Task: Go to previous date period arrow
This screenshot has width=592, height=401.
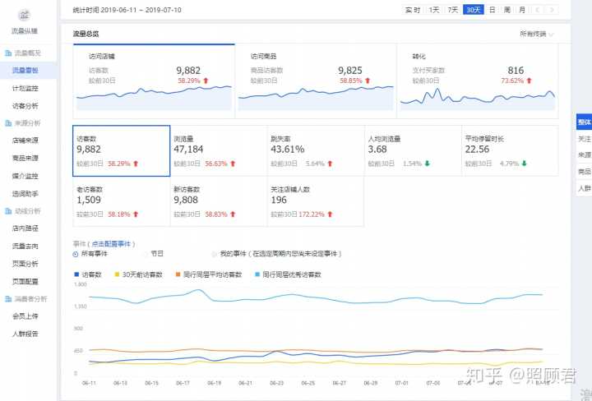Action: click(x=538, y=9)
